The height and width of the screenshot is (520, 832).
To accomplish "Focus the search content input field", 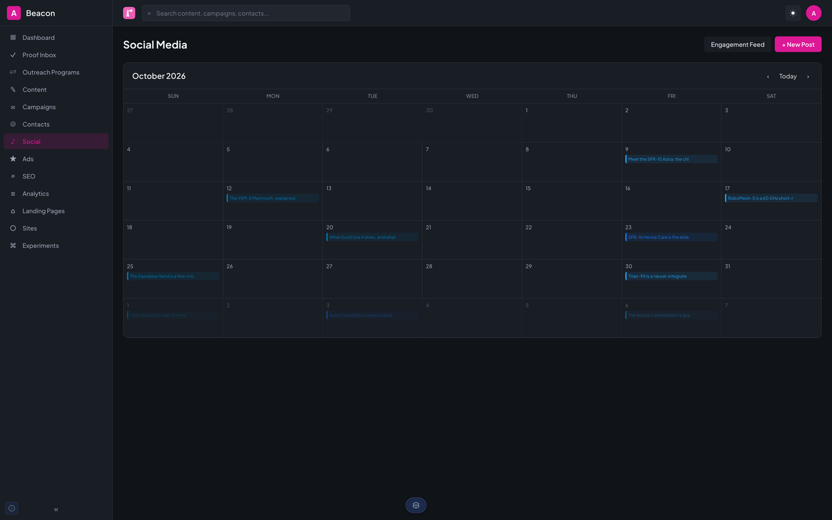I will pyautogui.click(x=246, y=13).
